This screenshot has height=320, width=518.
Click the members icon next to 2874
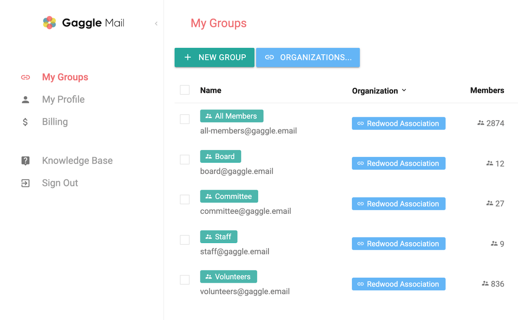(481, 123)
